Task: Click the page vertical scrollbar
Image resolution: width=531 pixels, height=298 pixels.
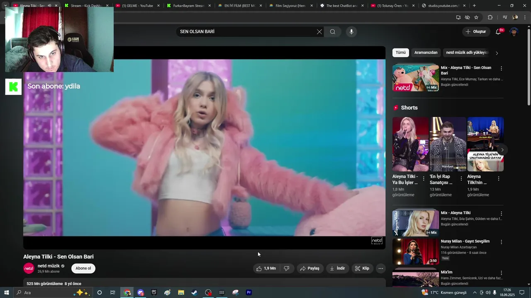Action: pyautogui.click(x=529, y=66)
